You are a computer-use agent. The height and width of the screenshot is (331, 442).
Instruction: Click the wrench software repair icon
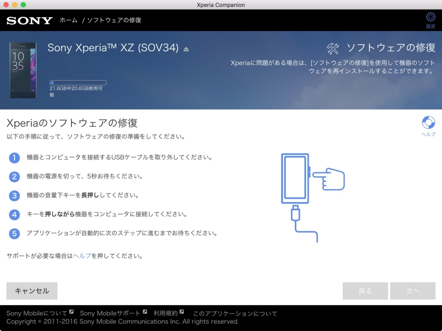point(333,48)
